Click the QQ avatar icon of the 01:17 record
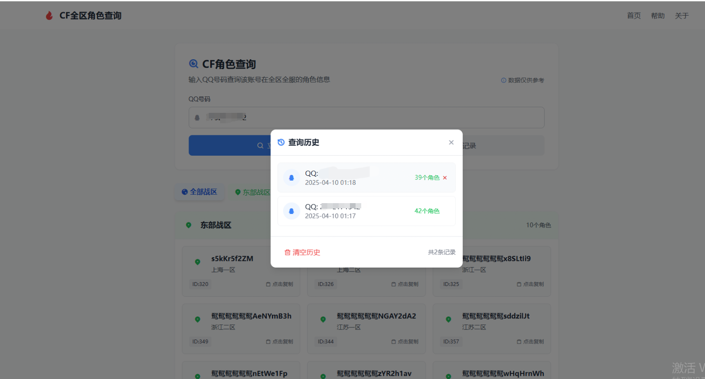 [x=292, y=211]
